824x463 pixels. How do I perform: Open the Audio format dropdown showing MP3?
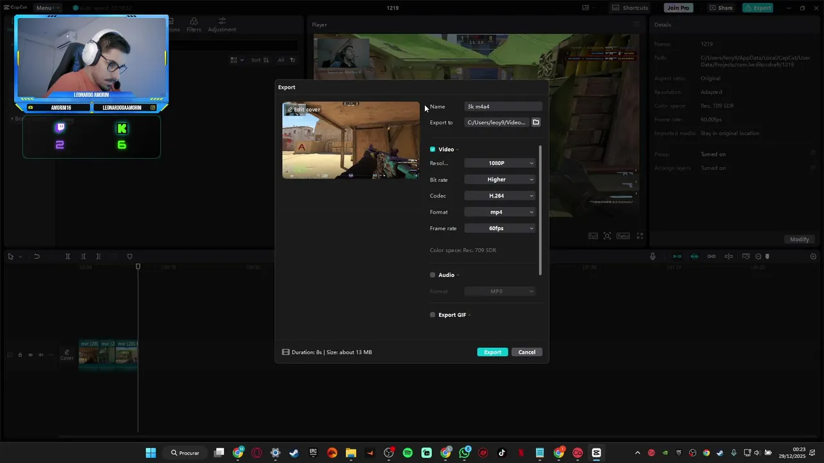coord(500,291)
